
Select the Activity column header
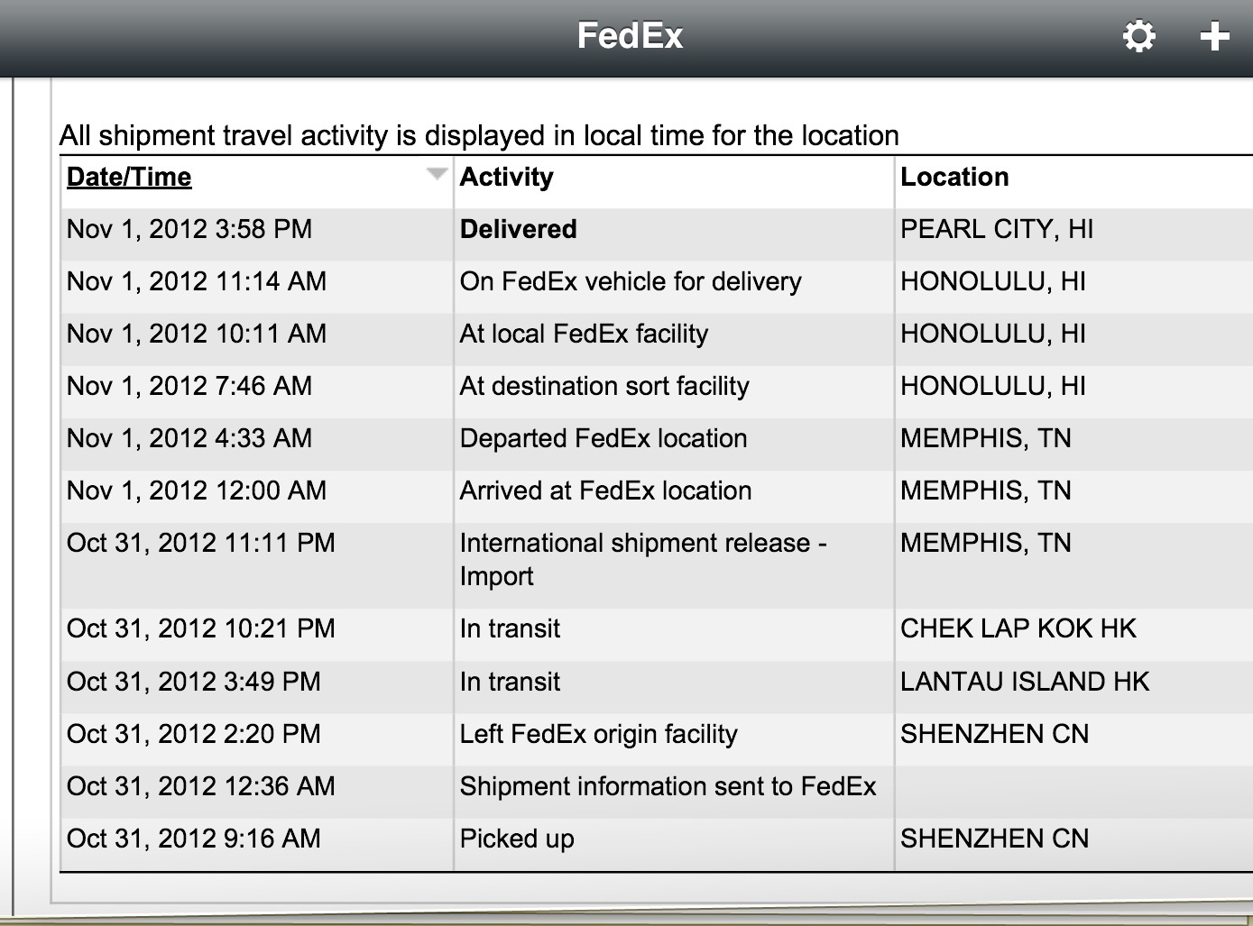tap(506, 177)
